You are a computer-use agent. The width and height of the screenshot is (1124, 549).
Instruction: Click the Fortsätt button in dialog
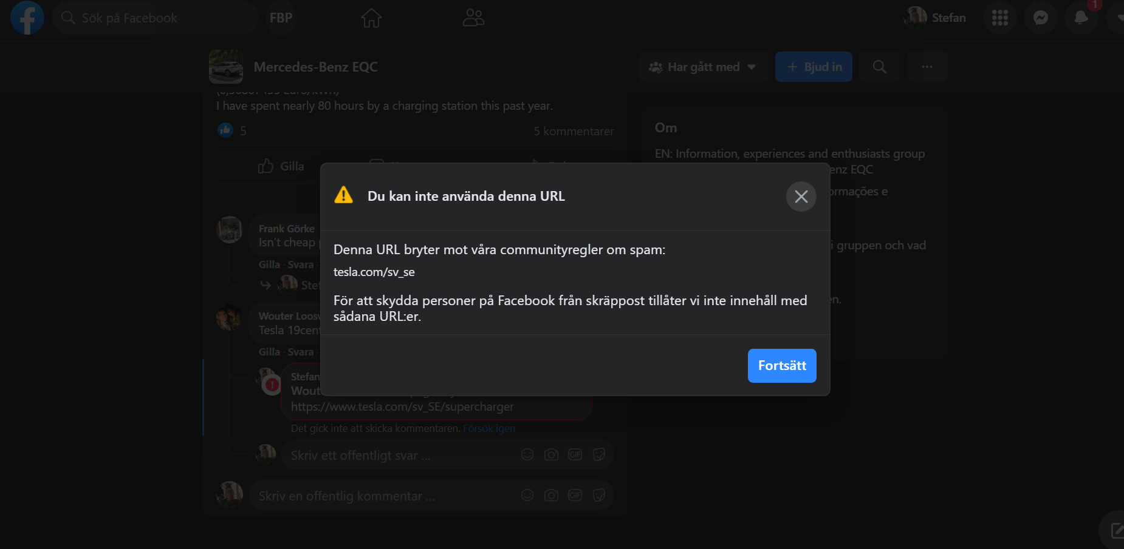[x=782, y=366]
